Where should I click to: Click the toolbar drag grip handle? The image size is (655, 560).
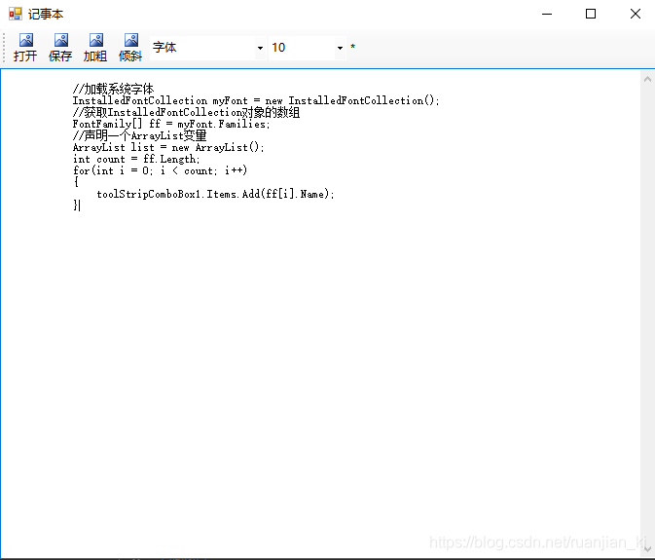coord(4,48)
